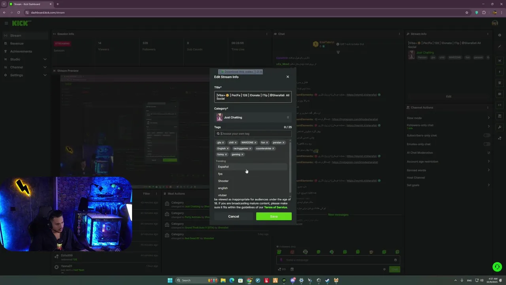Viewport: 506px width, 285px height.
Task: Click the wrench icon in right rail
Action: coord(500,127)
